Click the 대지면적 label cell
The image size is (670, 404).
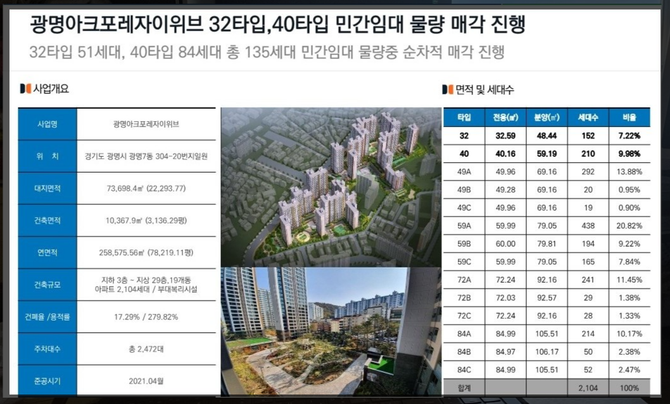pos(47,188)
